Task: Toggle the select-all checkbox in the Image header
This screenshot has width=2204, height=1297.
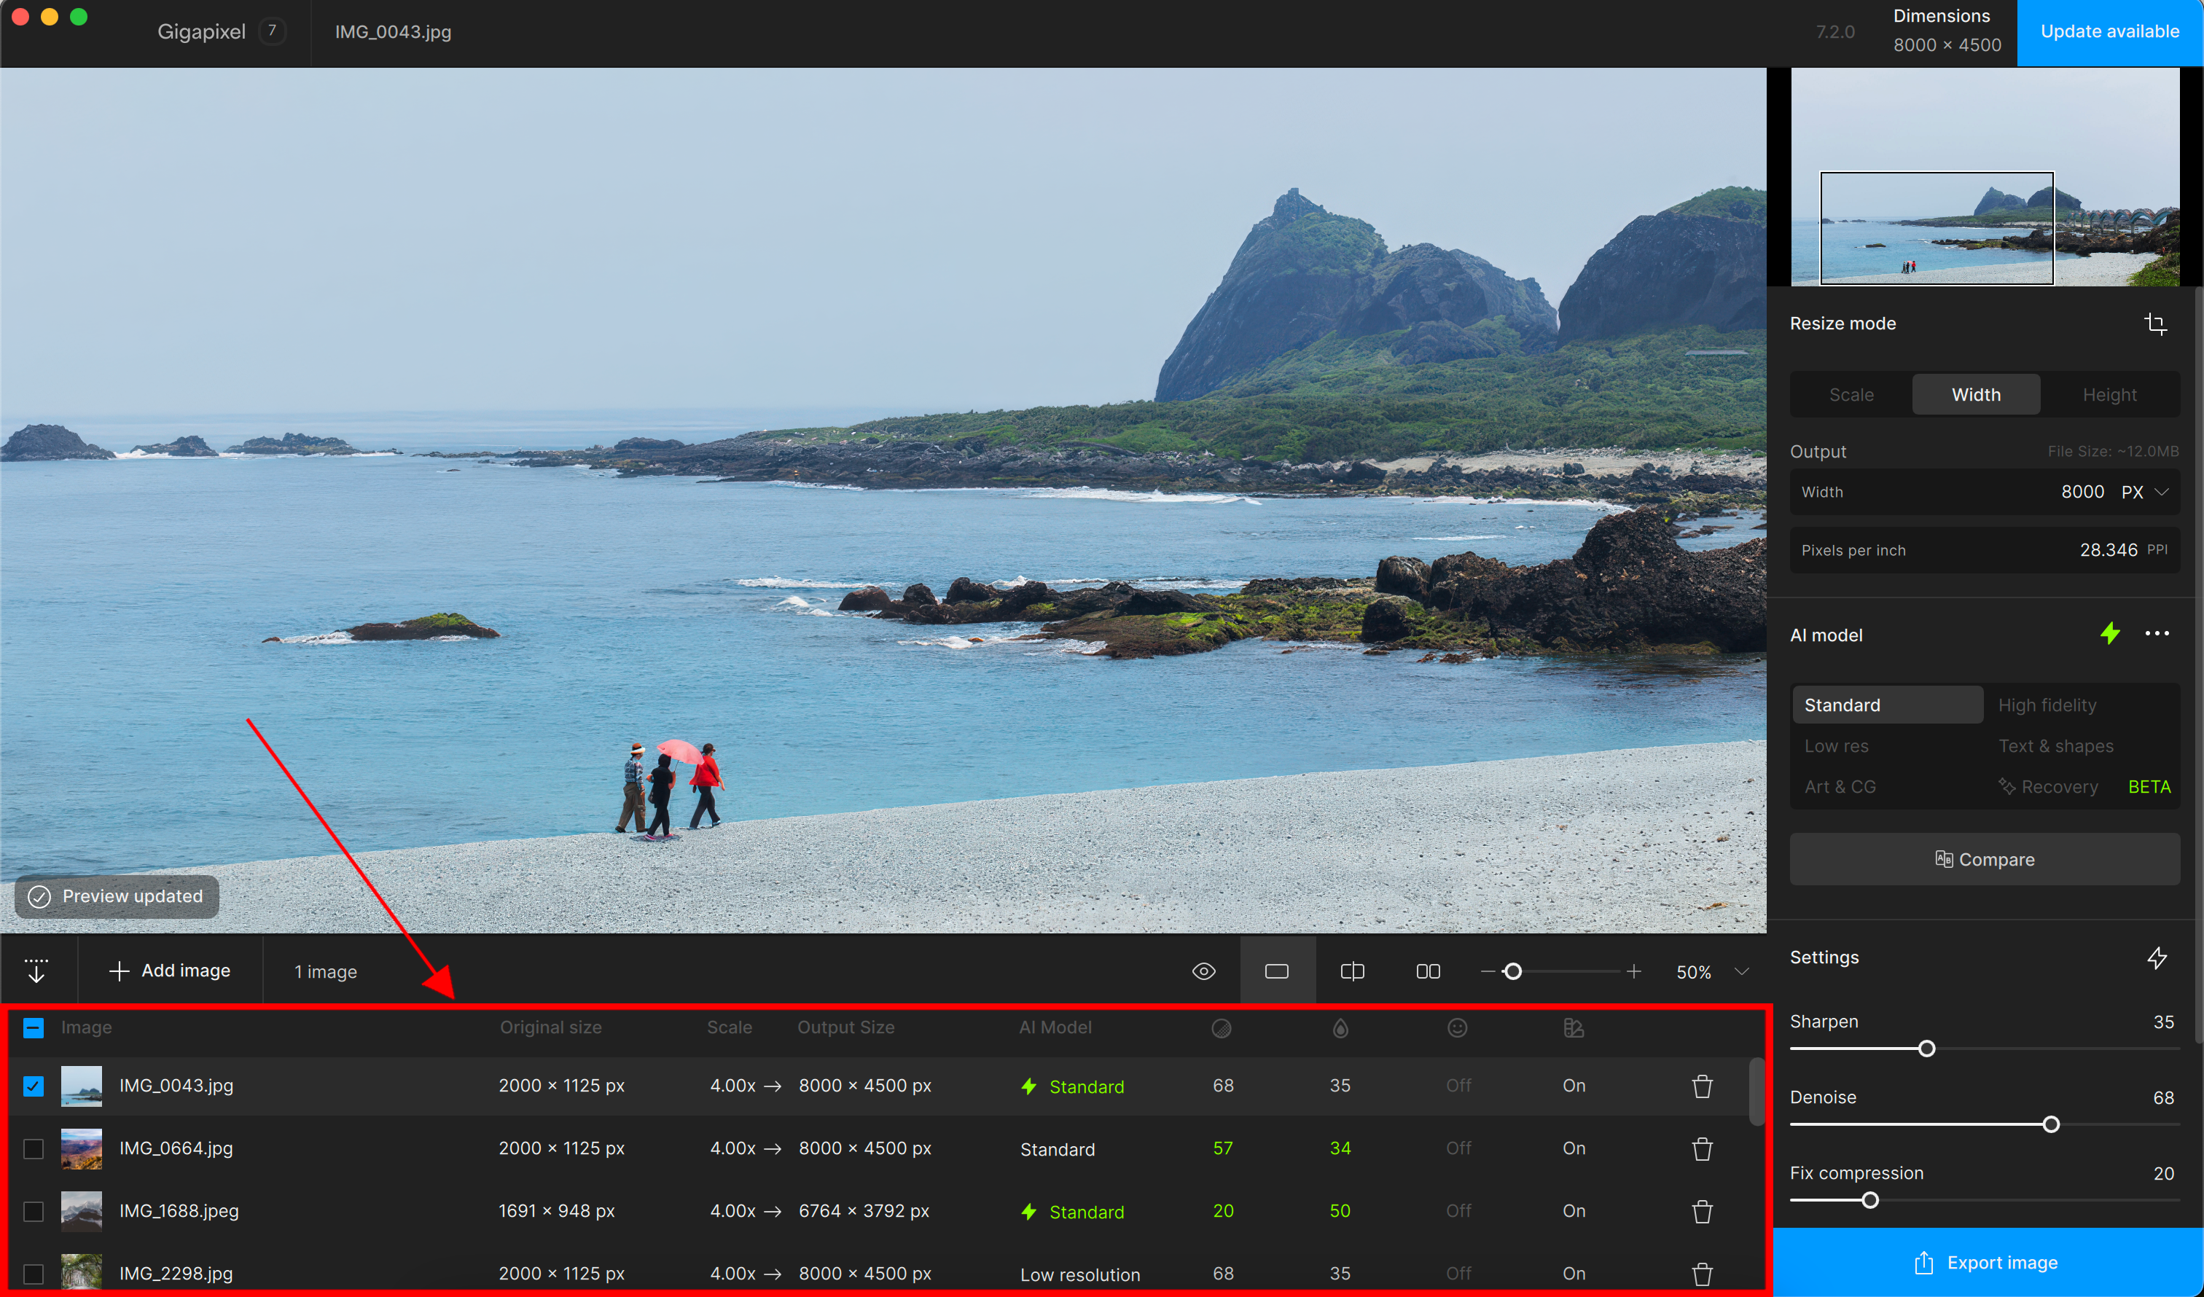Action: [34, 1027]
